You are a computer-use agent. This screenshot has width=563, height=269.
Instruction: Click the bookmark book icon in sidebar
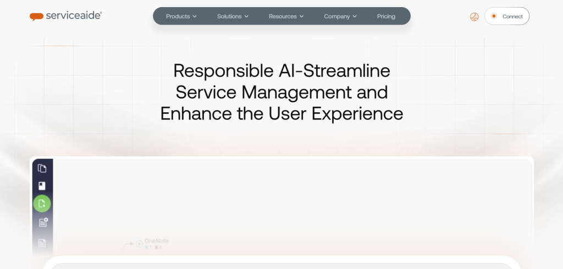(42, 186)
